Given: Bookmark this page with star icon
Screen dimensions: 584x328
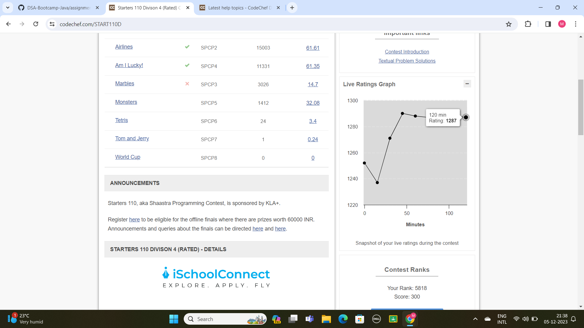Looking at the screenshot, I should click(509, 24).
